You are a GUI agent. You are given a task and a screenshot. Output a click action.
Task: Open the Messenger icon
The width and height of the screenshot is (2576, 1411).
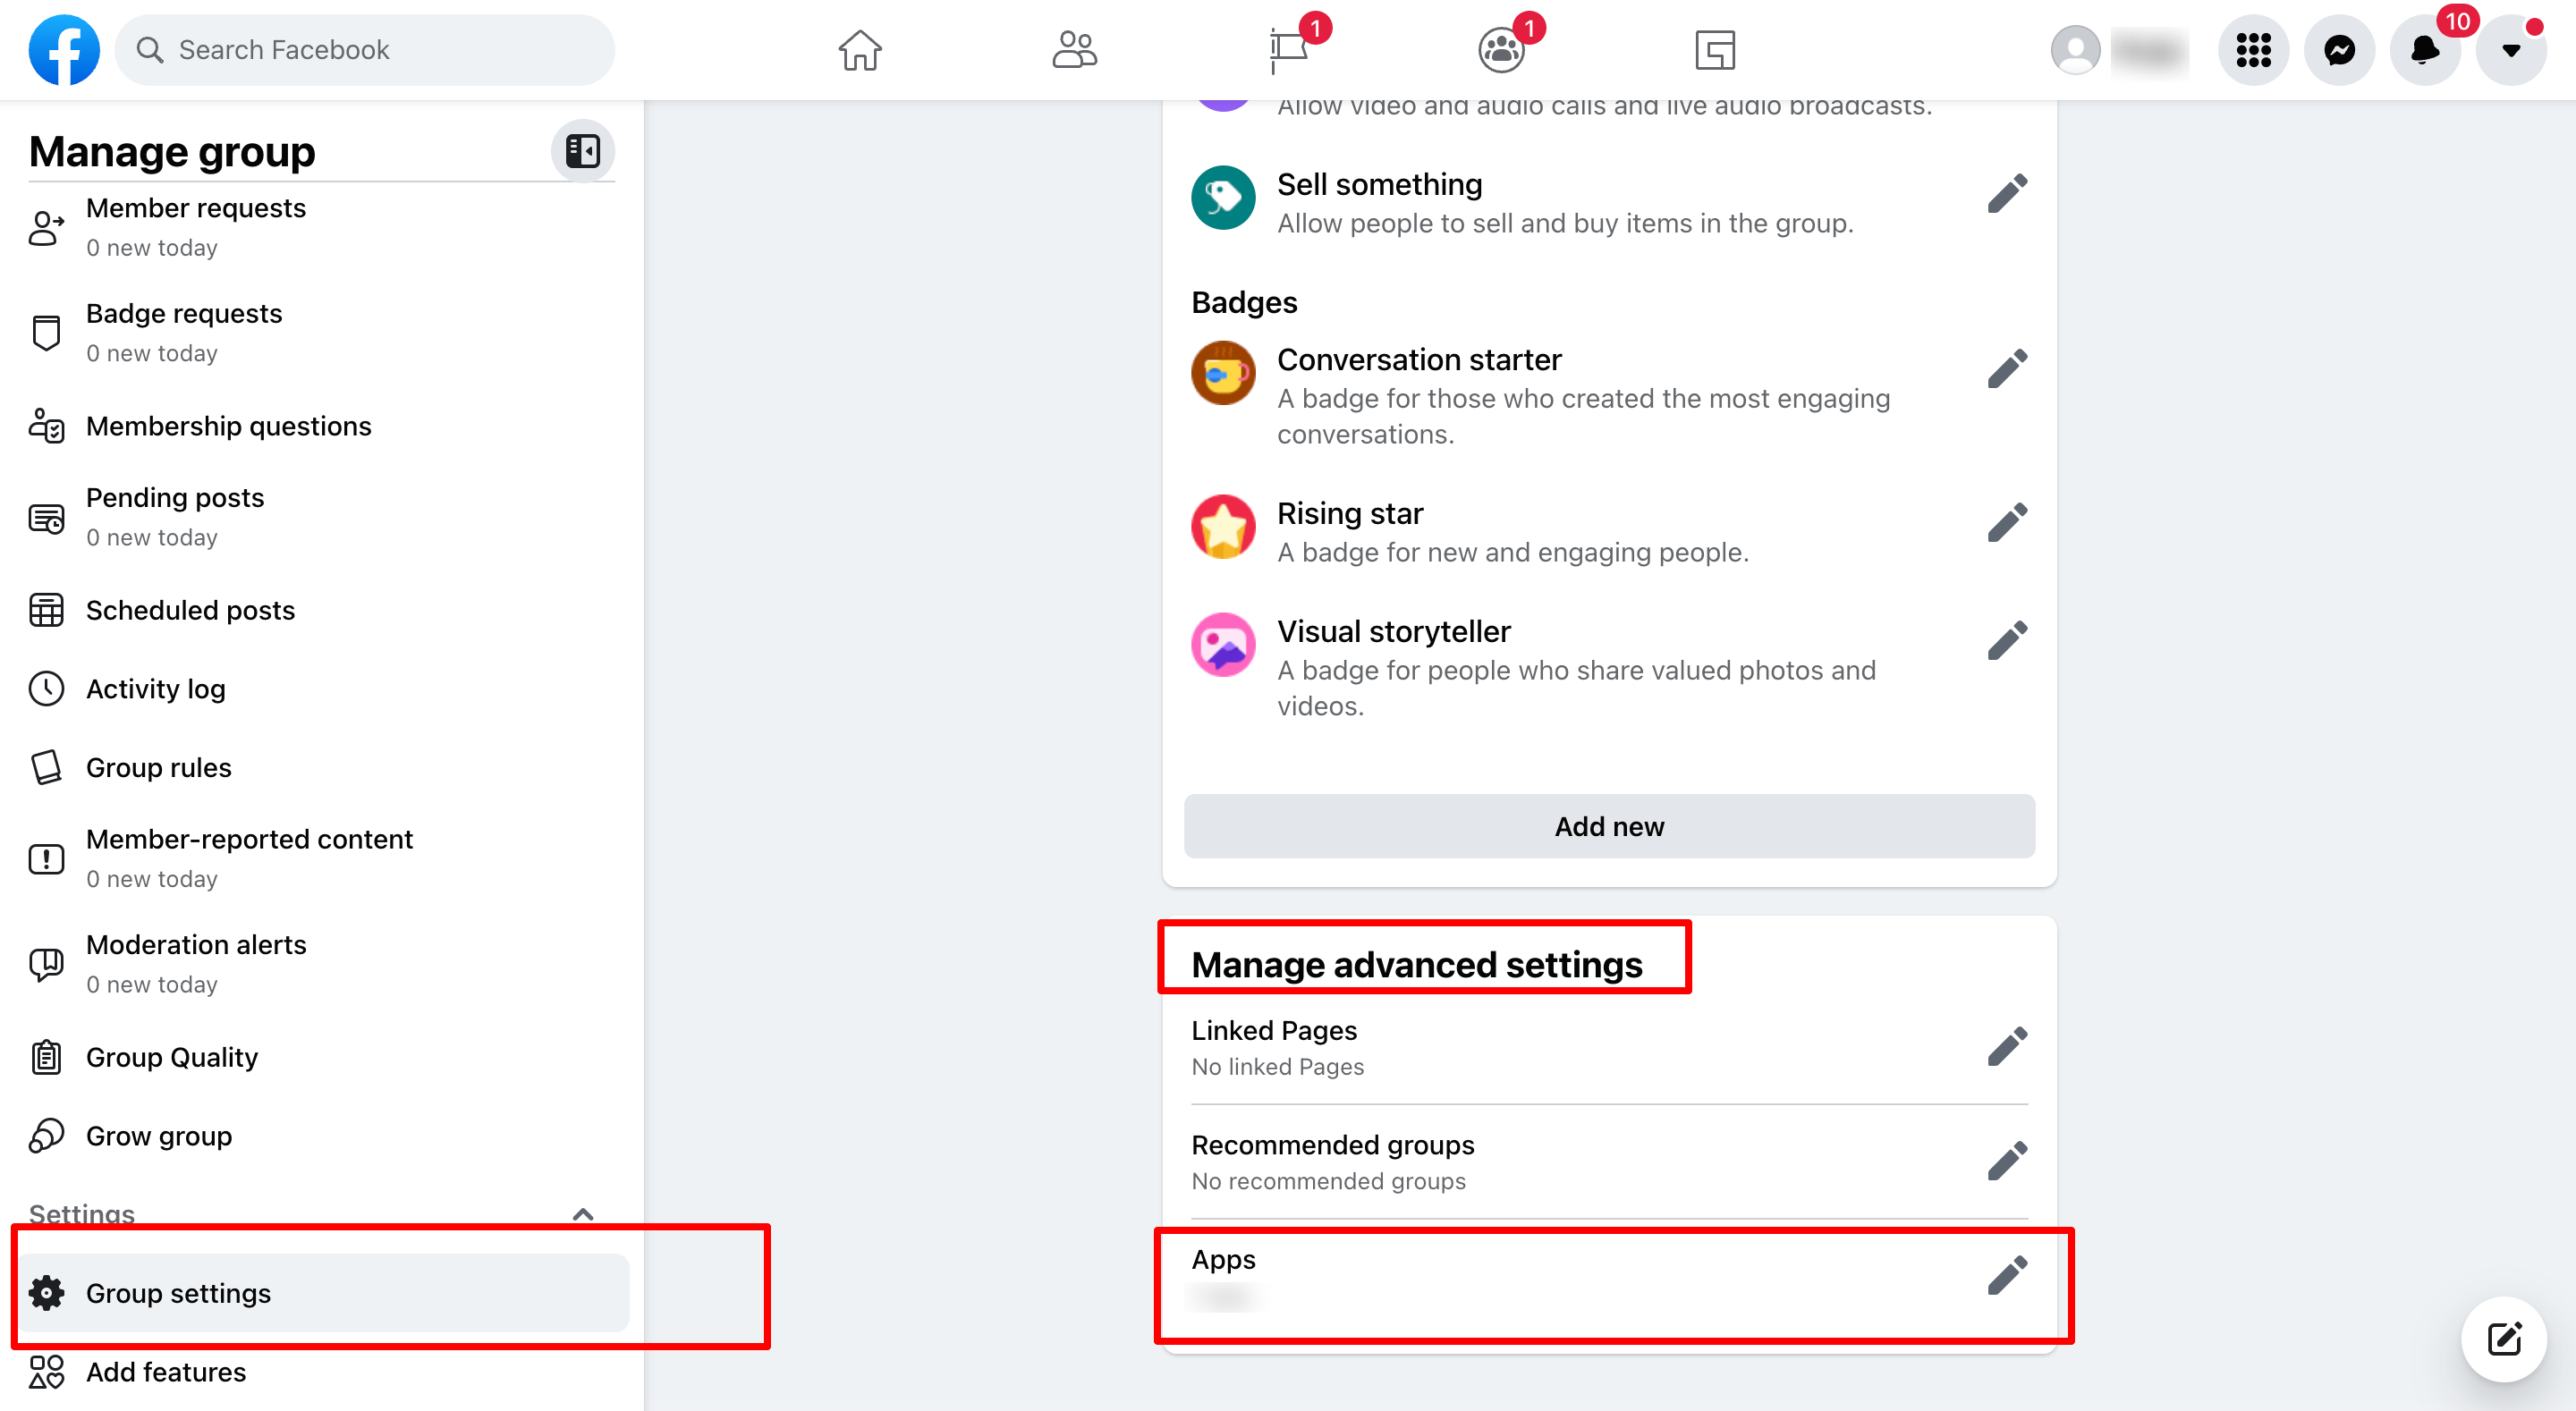[x=2339, y=50]
